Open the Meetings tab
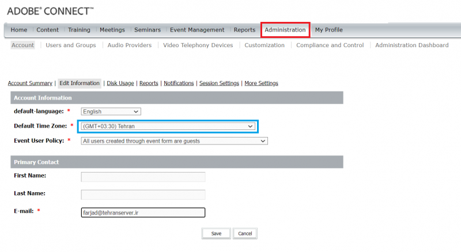The height and width of the screenshot is (252, 461). 112,30
